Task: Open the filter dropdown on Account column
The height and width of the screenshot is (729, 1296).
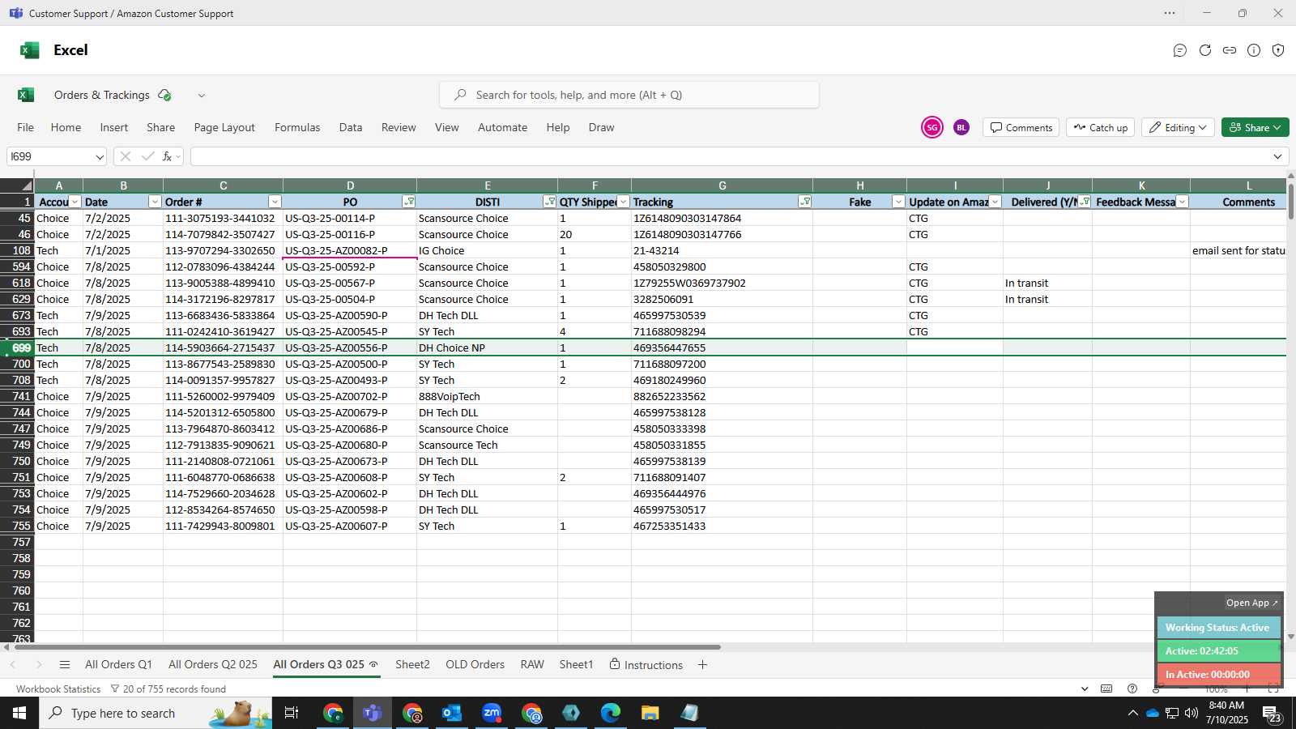Action: tap(75, 202)
